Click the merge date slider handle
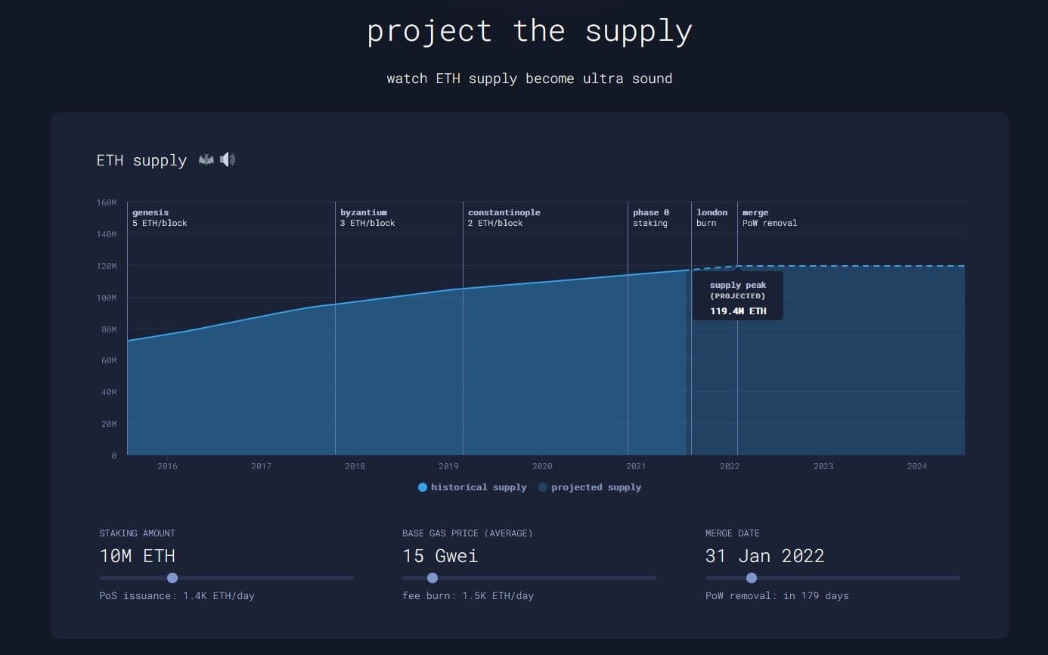 click(752, 578)
